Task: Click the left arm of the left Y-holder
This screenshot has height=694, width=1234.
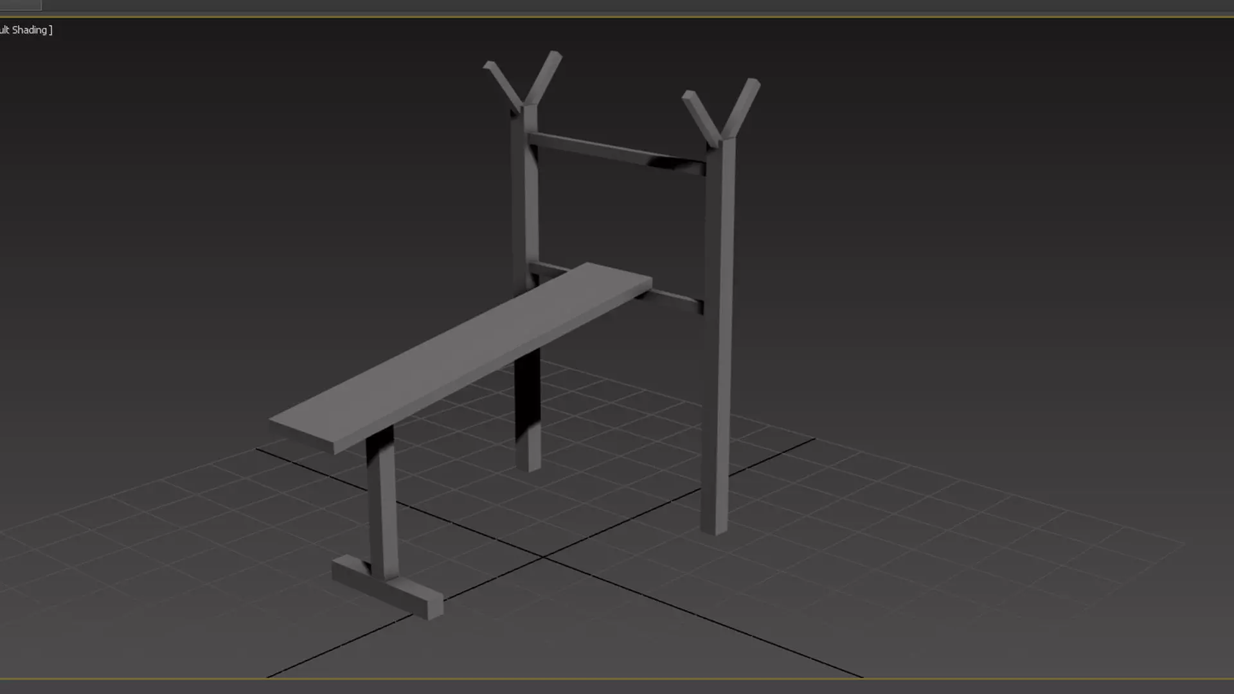Action: (x=503, y=82)
